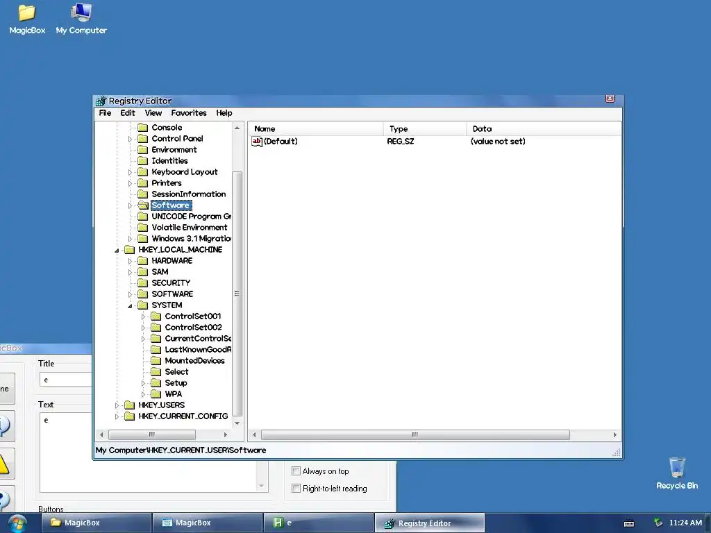This screenshot has width=711, height=533.
Task: Open the File menu in Registry Editor
Action: pyautogui.click(x=105, y=113)
